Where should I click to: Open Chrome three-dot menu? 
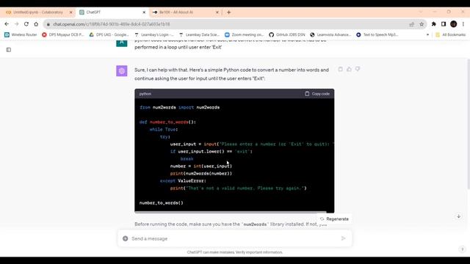(x=463, y=24)
